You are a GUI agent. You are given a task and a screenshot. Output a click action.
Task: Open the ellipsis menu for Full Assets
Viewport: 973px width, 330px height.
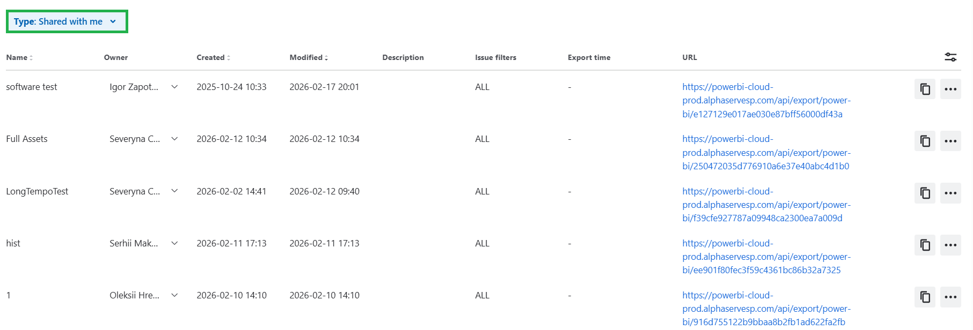point(950,141)
